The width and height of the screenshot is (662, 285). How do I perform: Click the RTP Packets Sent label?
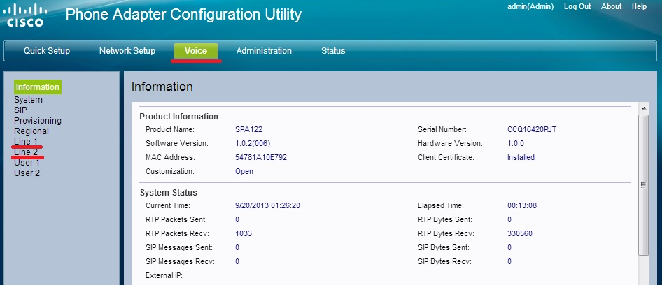click(176, 219)
